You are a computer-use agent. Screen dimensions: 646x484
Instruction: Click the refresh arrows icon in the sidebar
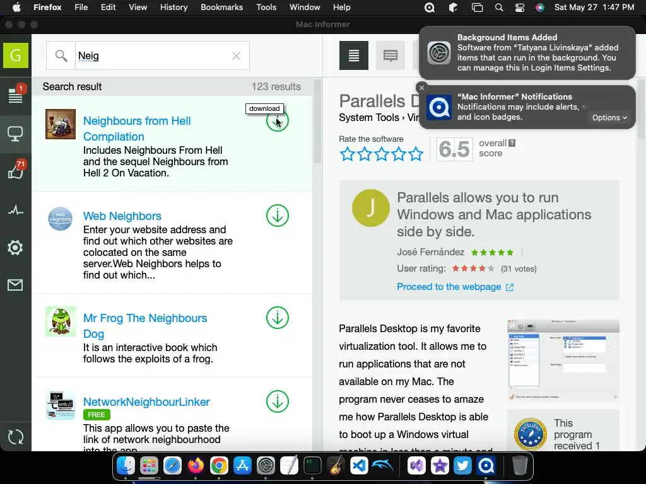point(16,437)
